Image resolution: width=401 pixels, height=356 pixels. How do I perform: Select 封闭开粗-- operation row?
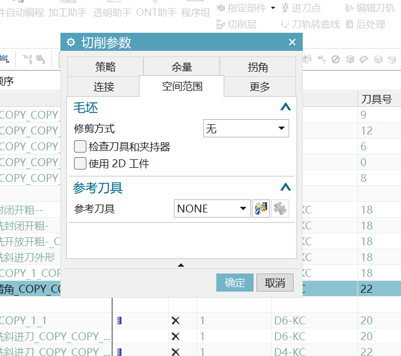pos(30,210)
